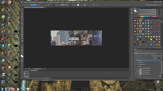Adjust the red R color slider
Screen dimensions: 163x91
click(147, 10)
